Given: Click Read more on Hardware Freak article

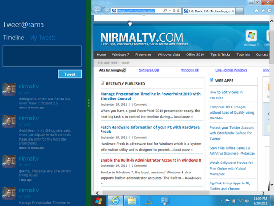Looking at the screenshot, I should tap(183, 150).
